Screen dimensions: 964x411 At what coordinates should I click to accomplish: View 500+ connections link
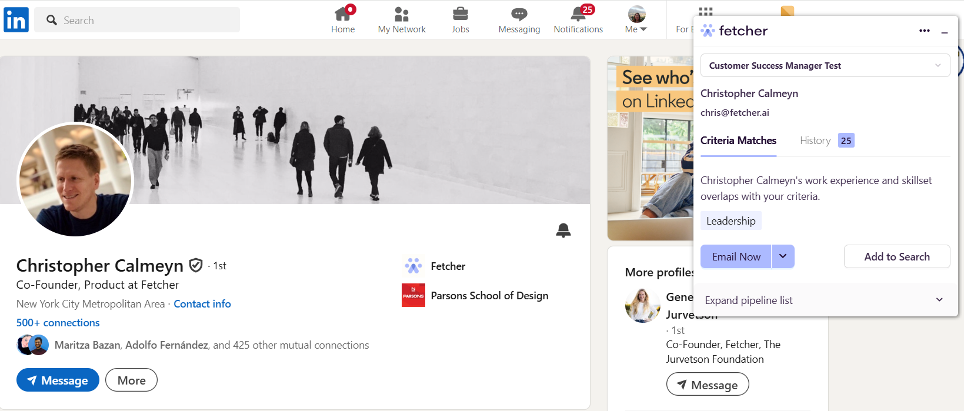pyautogui.click(x=58, y=323)
